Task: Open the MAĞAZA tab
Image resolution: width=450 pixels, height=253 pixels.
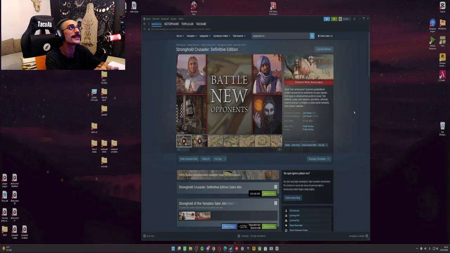Action: pyautogui.click(x=156, y=24)
